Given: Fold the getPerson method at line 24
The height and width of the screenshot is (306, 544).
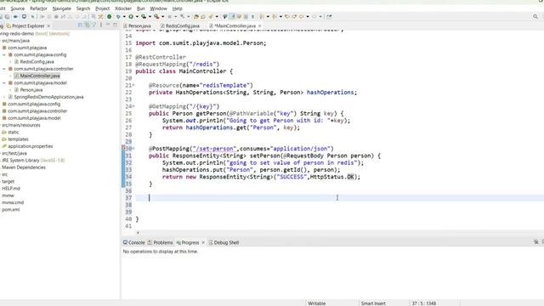Looking at the screenshot, I should click(x=133, y=106).
